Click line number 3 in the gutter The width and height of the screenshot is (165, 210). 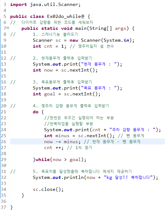[x=5, y=5]
